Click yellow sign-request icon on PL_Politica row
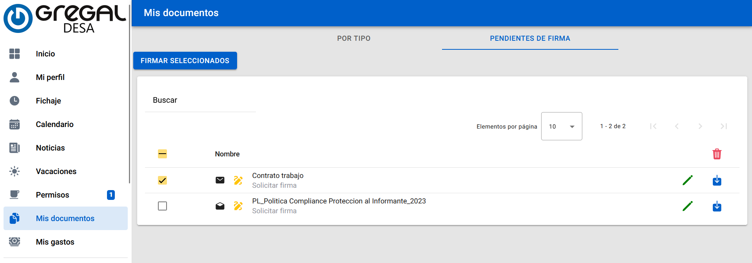 pos(238,206)
